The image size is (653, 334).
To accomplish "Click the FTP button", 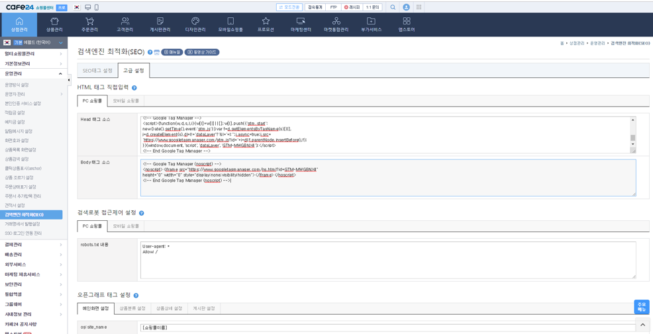I will pos(334,7).
